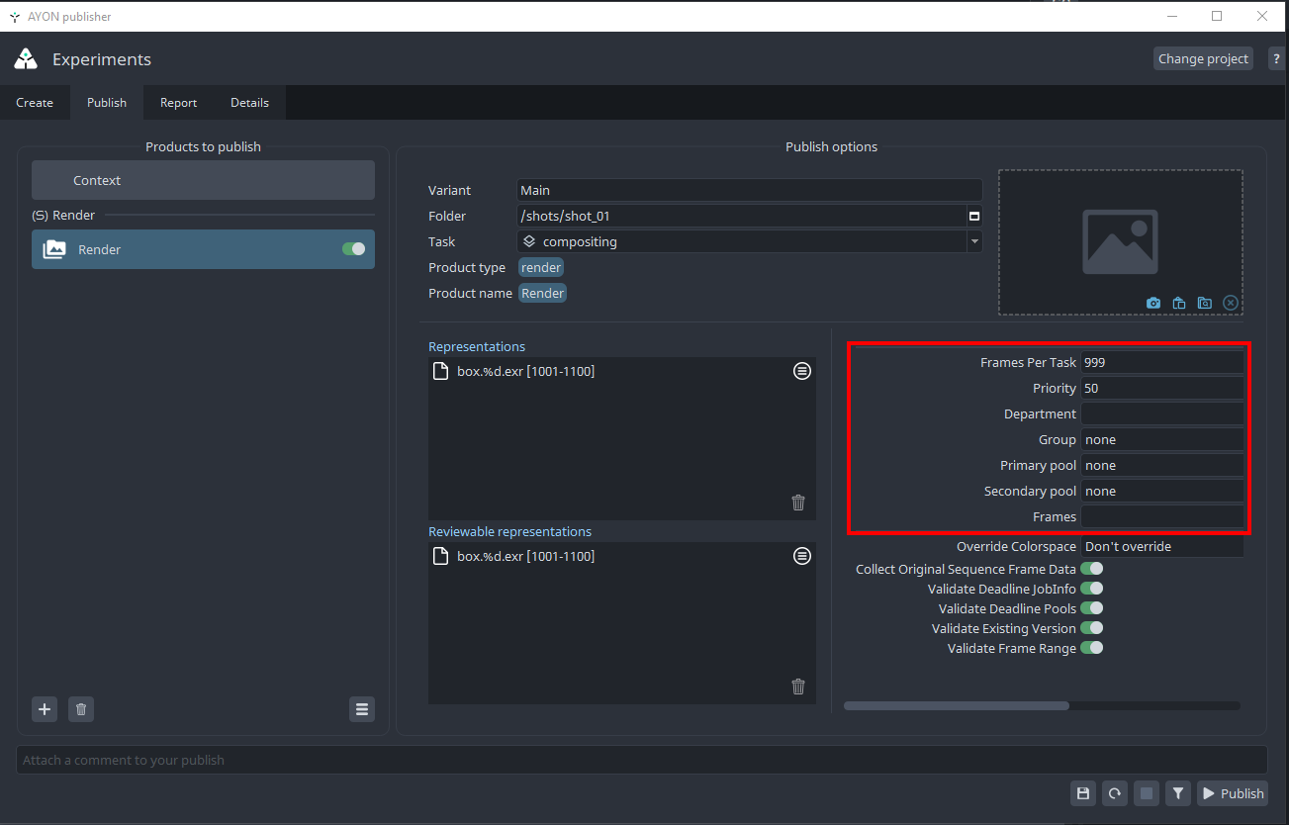The image size is (1289, 825).
Task: Click the camera screenshot icon in thumbnail area
Action: pos(1153,303)
